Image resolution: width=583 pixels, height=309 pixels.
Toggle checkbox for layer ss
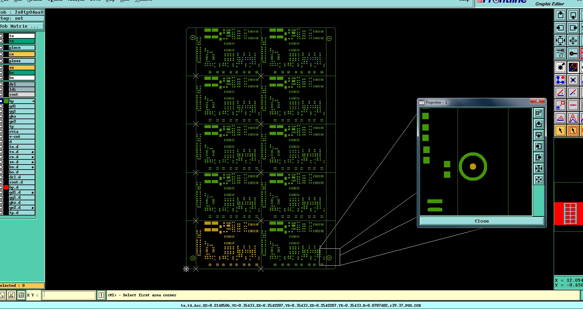[x=1, y=68]
